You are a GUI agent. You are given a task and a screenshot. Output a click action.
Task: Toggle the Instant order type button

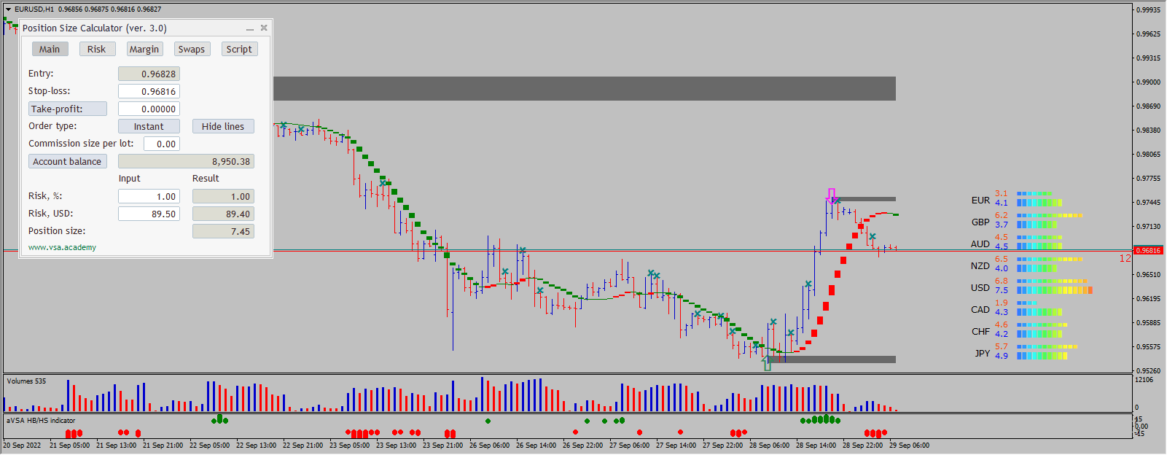pos(149,126)
